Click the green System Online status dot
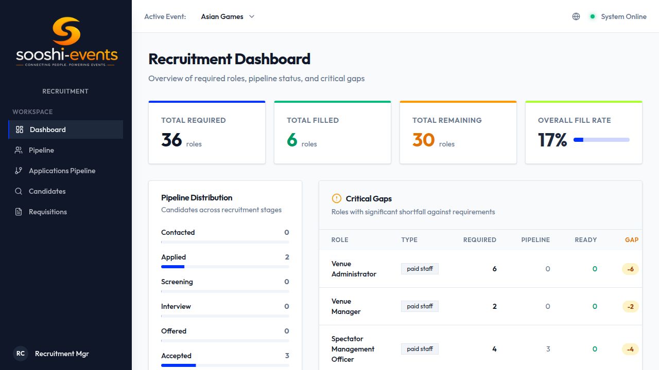This screenshot has height=370, width=659. [x=593, y=16]
